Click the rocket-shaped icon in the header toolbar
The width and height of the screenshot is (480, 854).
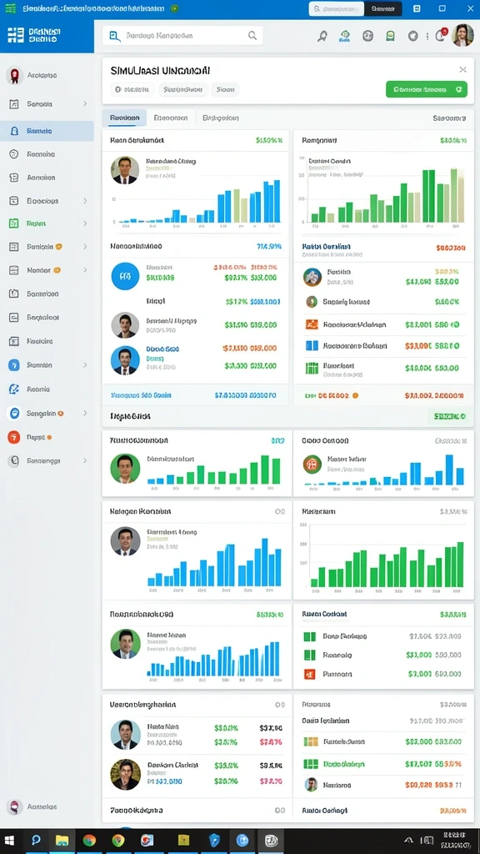click(322, 36)
